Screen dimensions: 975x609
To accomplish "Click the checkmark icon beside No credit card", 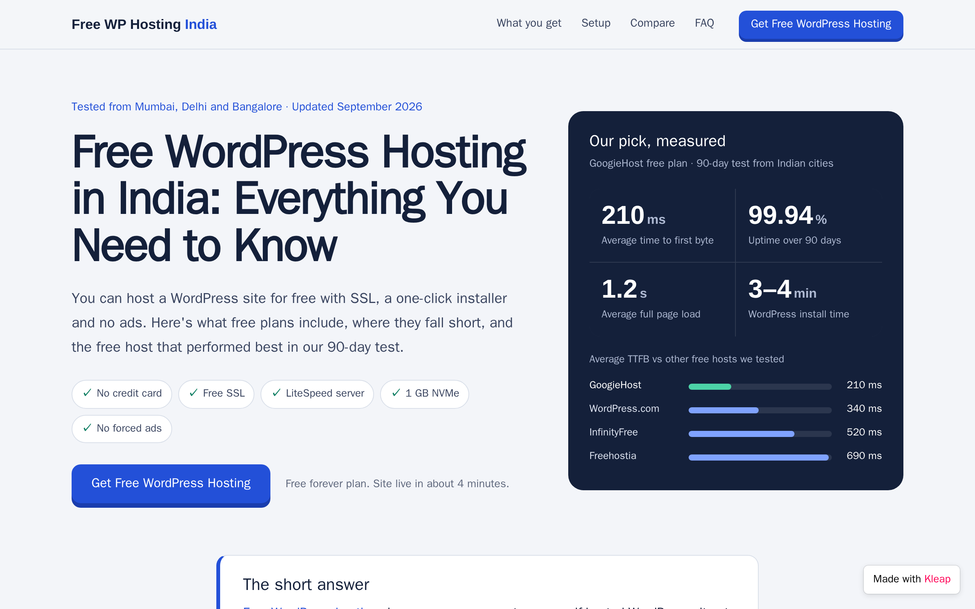I will [87, 393].
